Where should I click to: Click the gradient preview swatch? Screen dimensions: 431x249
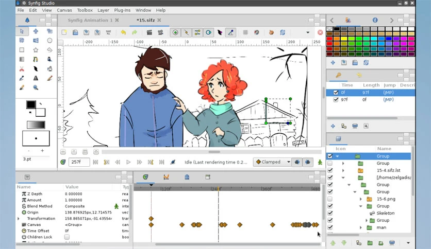pyautogui.click(x=36, y=125)
